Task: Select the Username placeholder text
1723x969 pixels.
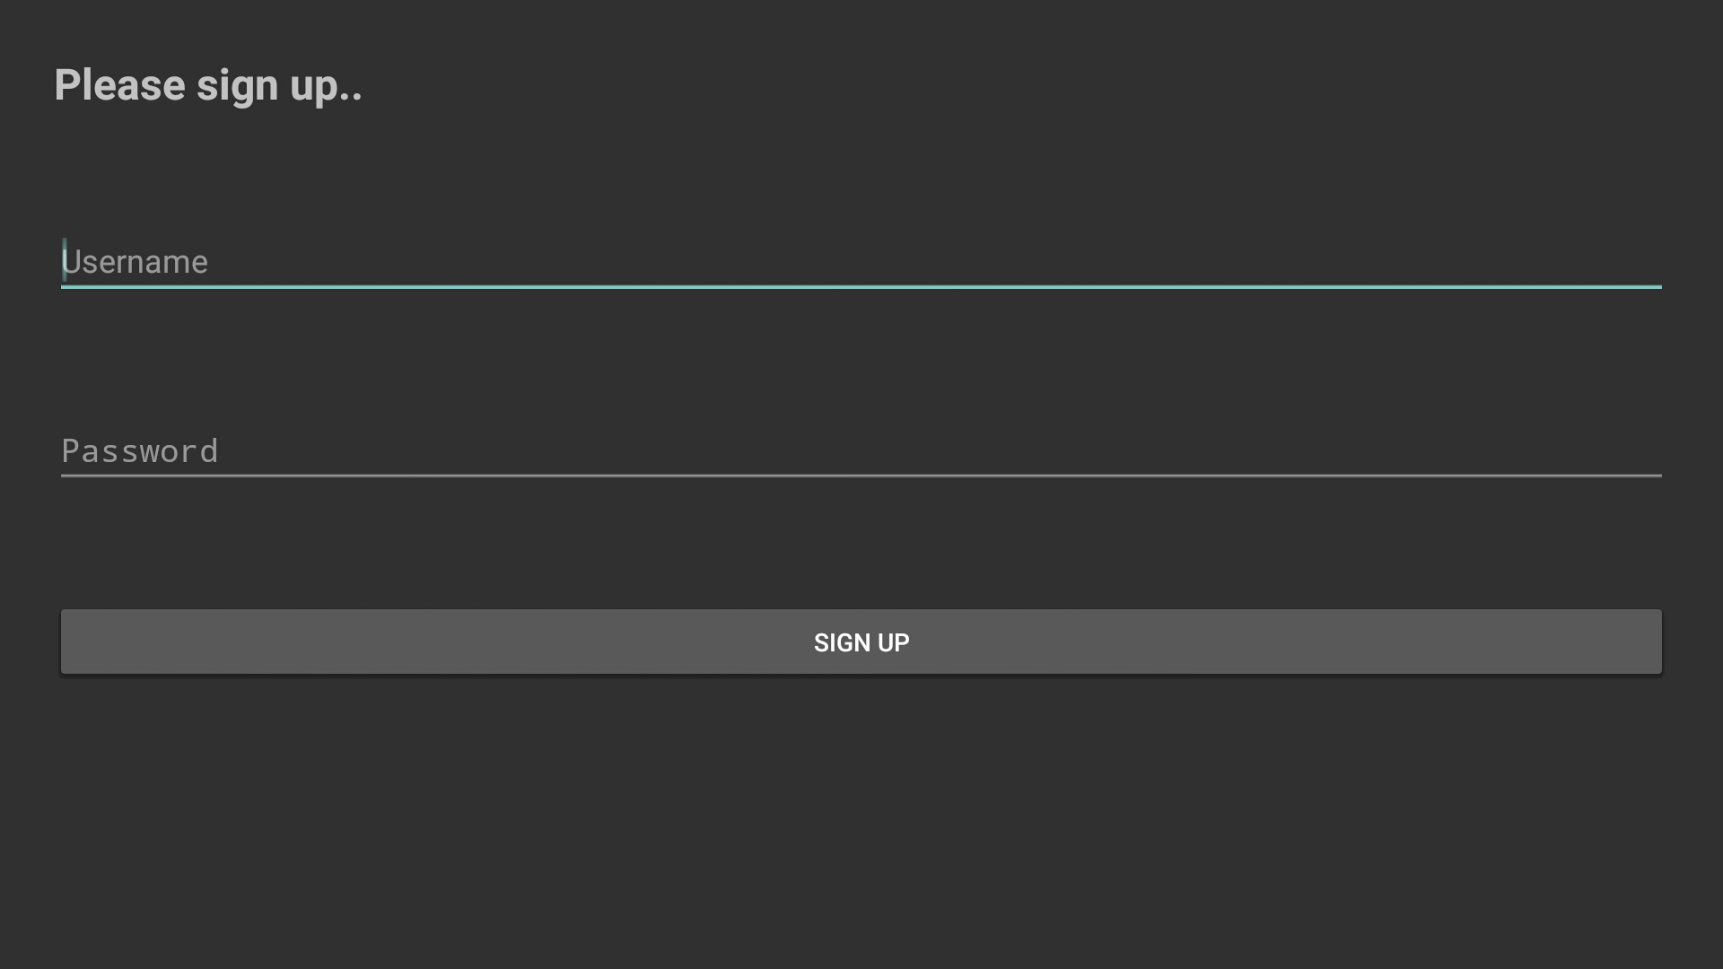Action: tap(135, 262)
